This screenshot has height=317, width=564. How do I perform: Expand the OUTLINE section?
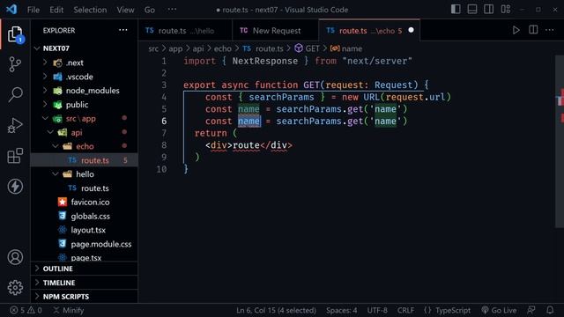[85, 269]
